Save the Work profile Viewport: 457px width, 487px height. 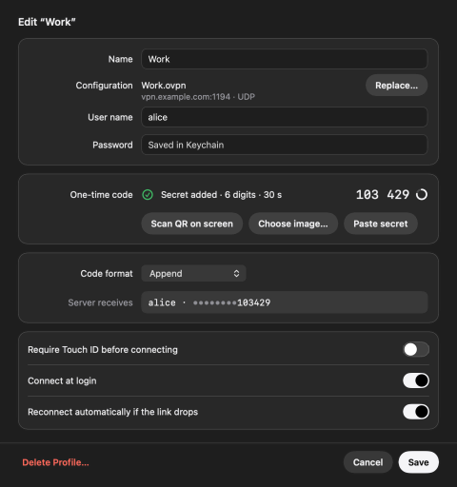(x=419, y=462)
